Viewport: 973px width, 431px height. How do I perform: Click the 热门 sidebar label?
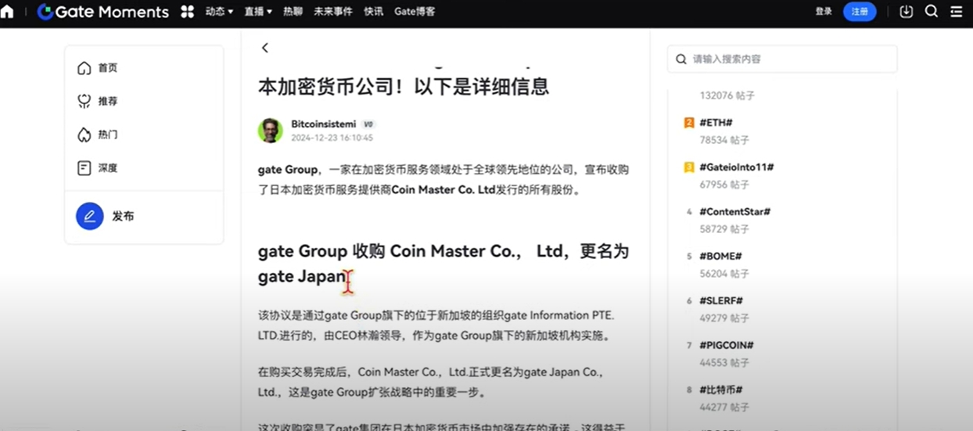click(x=108, y=135)
